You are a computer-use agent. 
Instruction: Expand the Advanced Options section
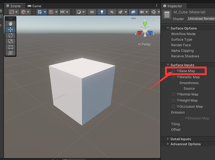[168, 144]
